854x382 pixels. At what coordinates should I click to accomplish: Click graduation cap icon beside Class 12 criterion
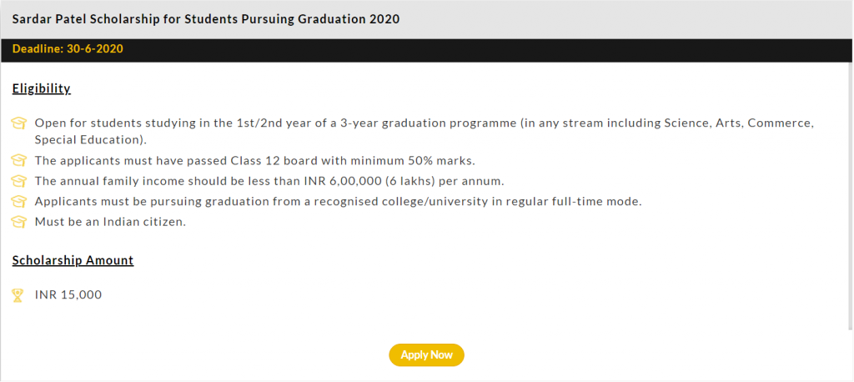pyautogui.click(x=18, y=161)
